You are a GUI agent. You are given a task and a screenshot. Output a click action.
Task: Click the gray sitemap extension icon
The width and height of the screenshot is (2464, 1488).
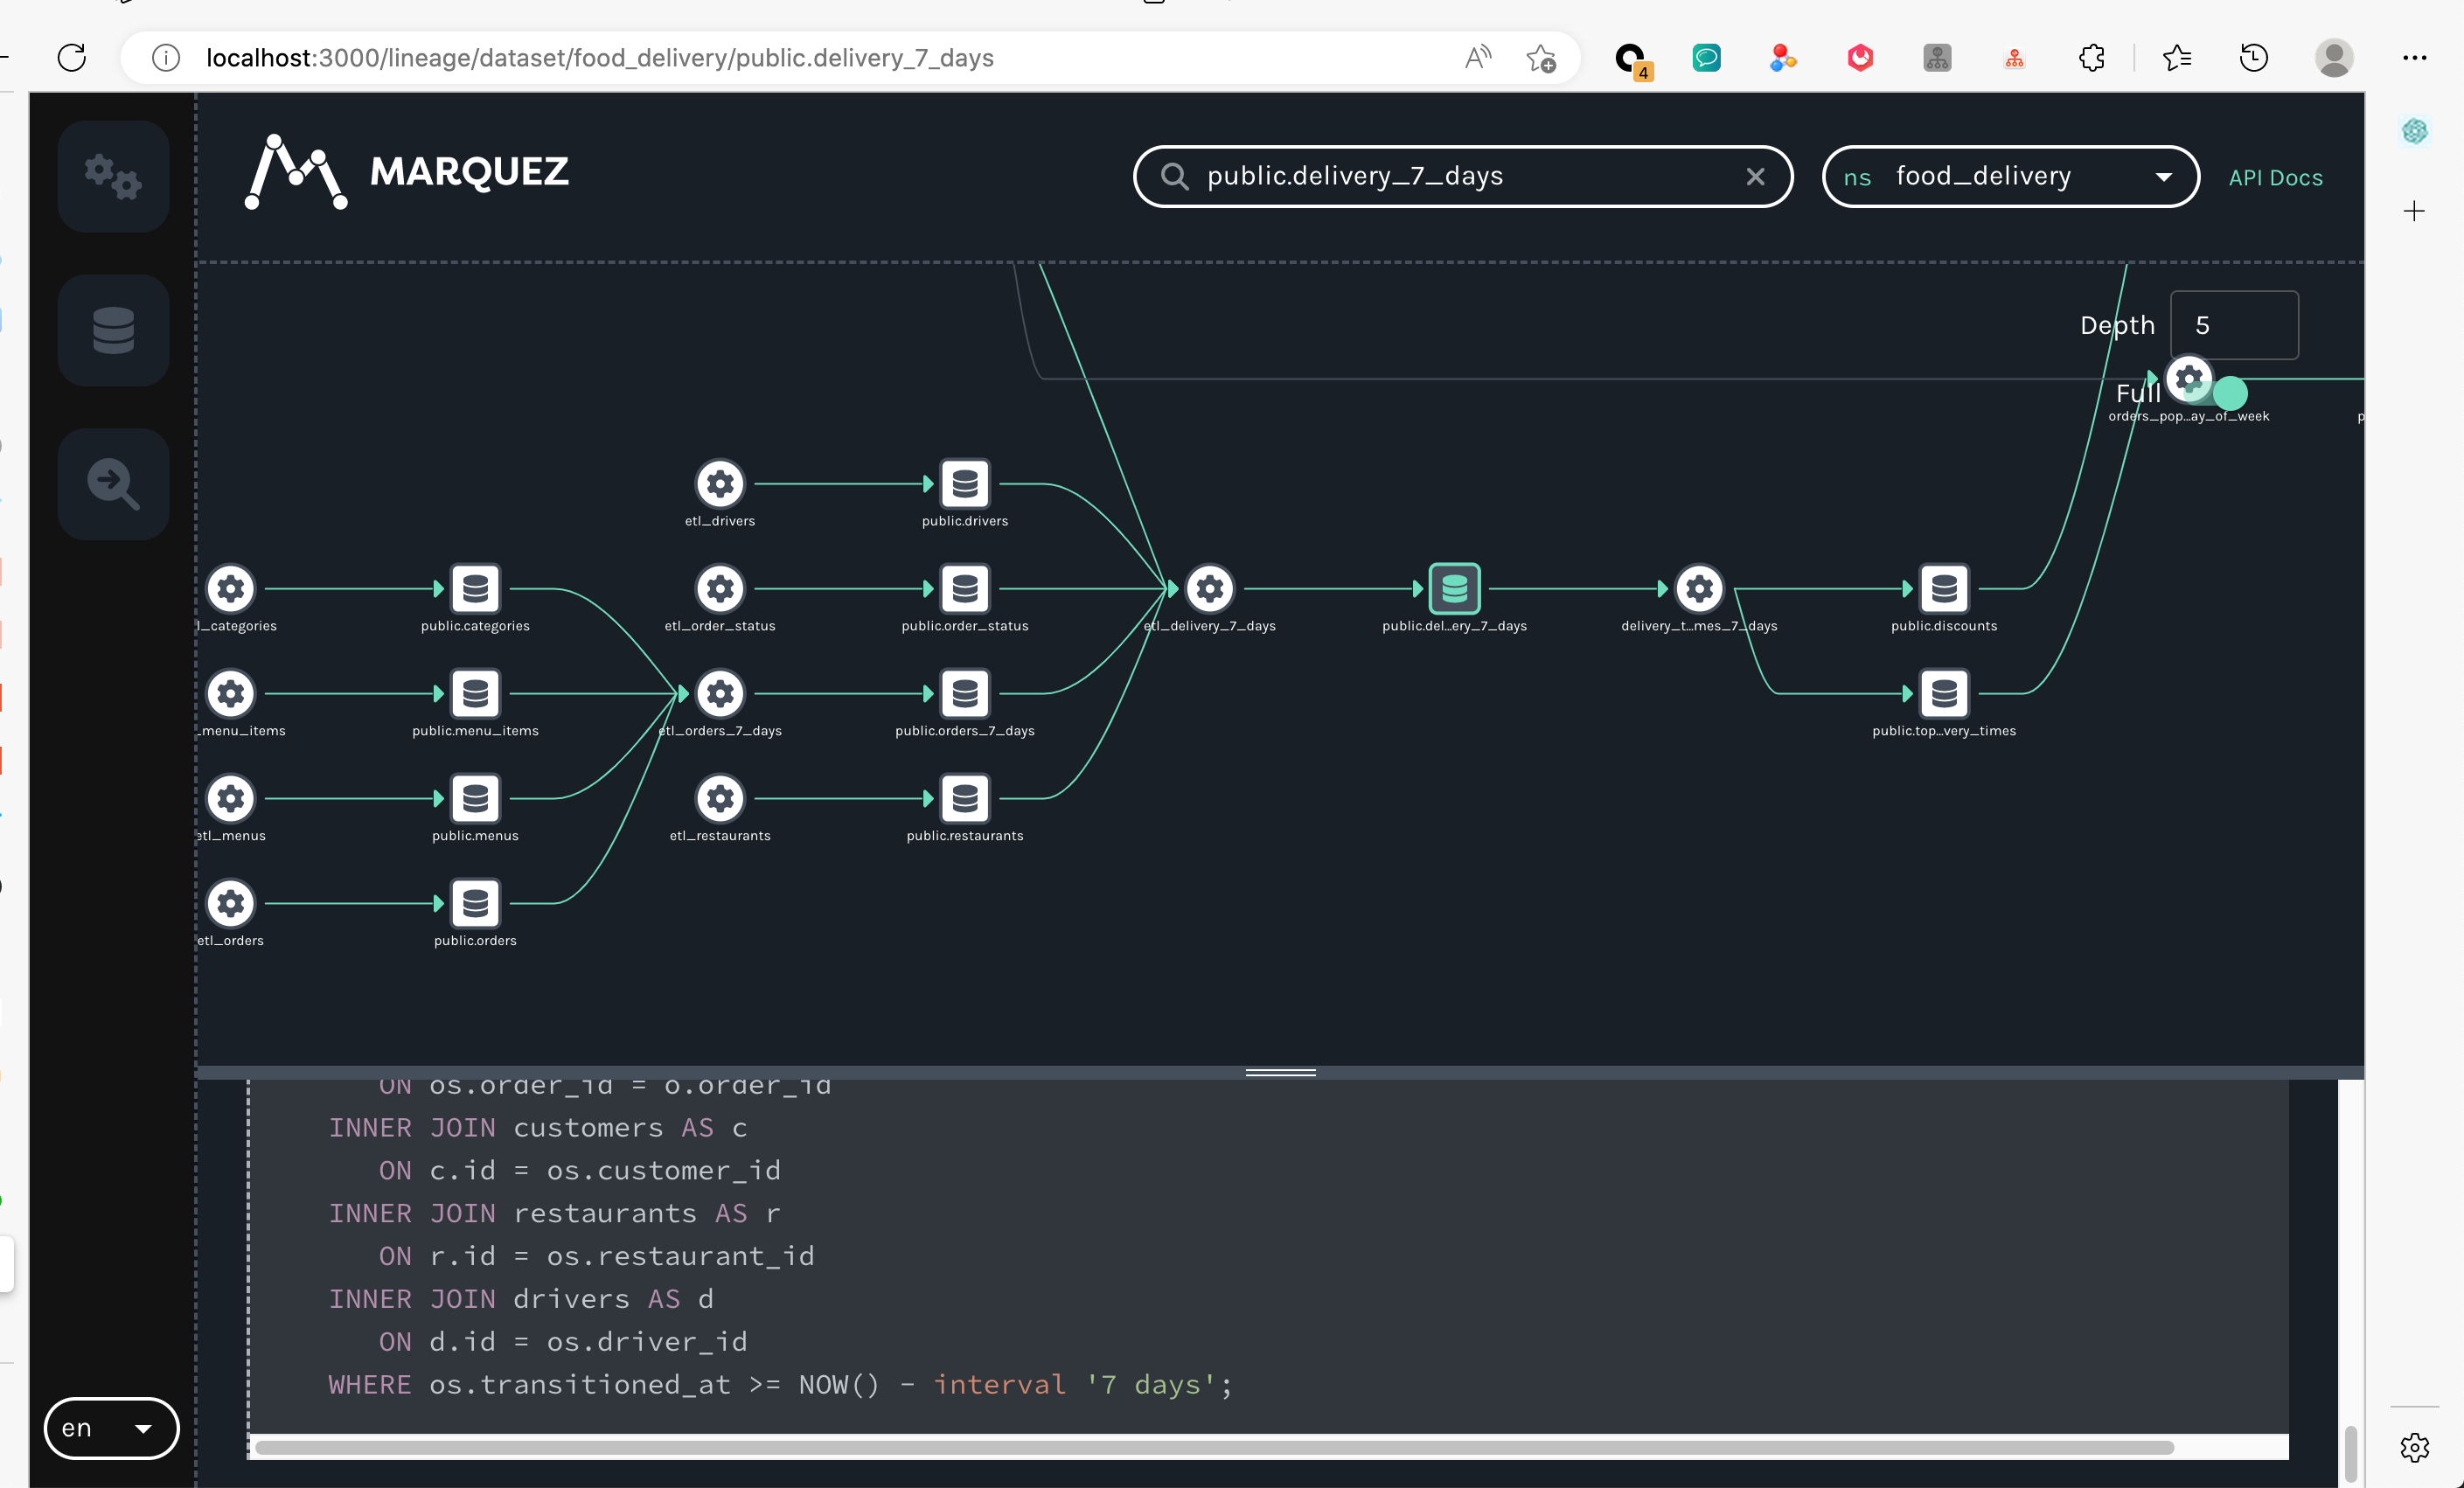[1937, 58]
